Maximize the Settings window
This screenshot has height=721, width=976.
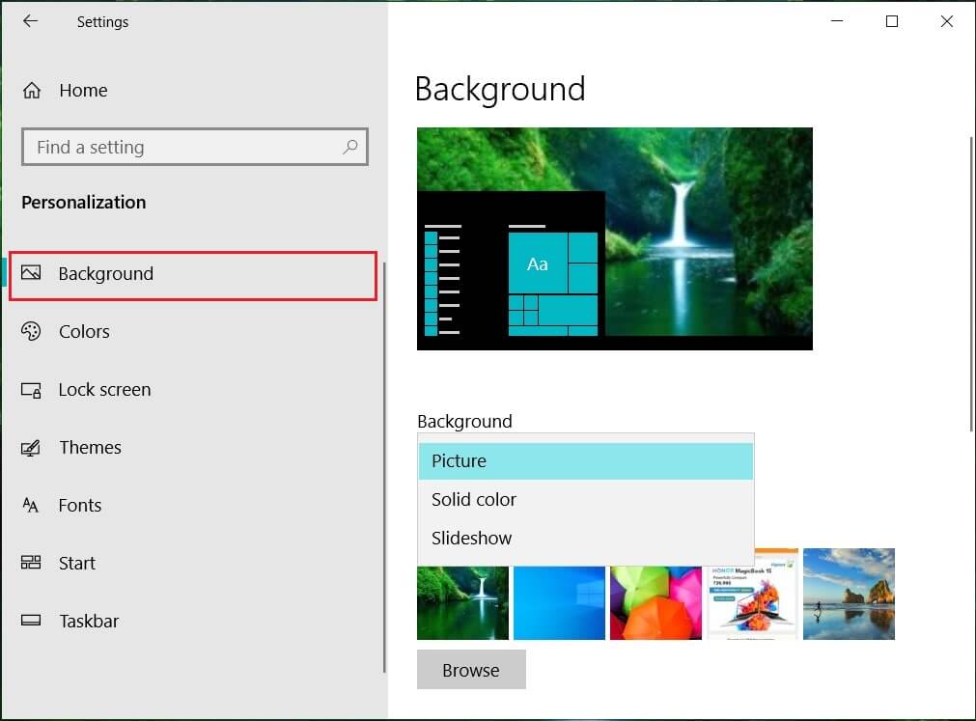(892, 21)
